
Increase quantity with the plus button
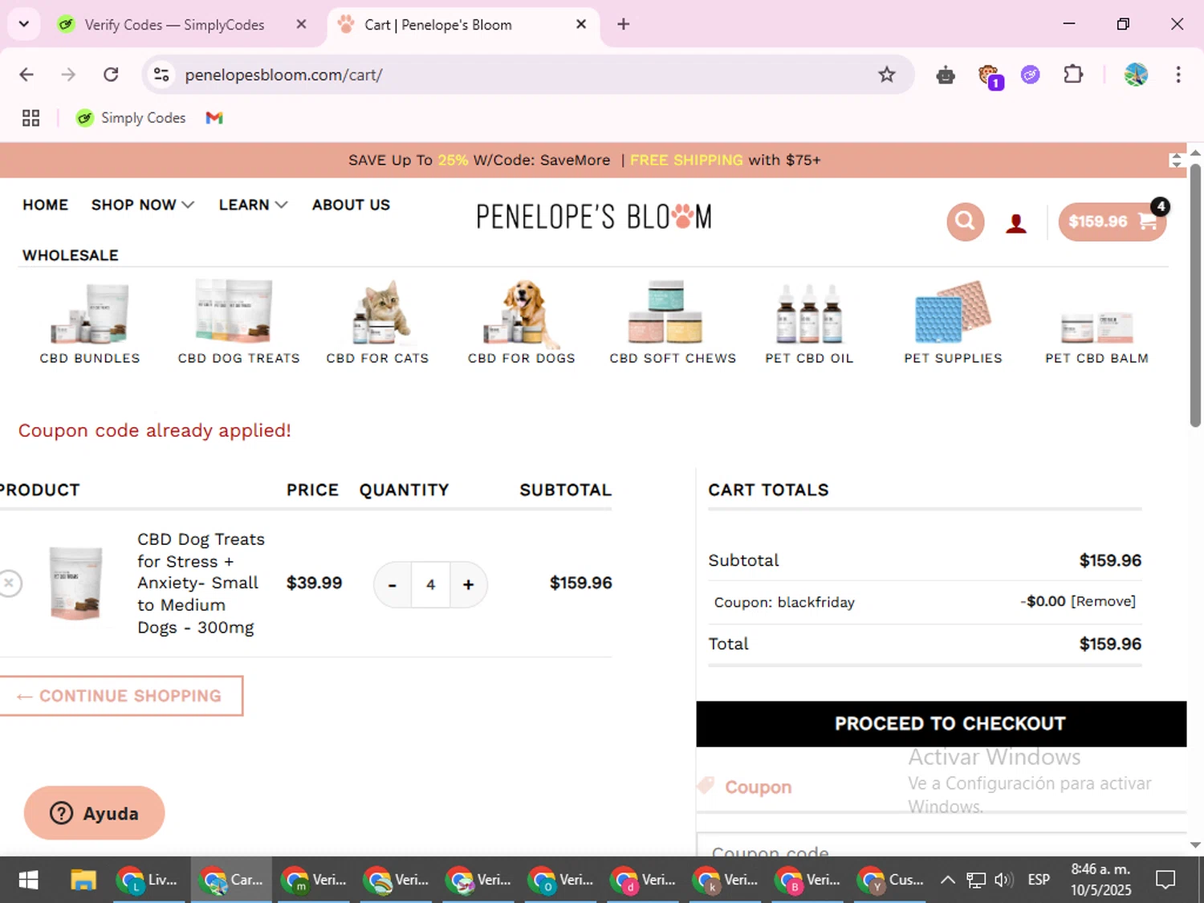[469, 585]
